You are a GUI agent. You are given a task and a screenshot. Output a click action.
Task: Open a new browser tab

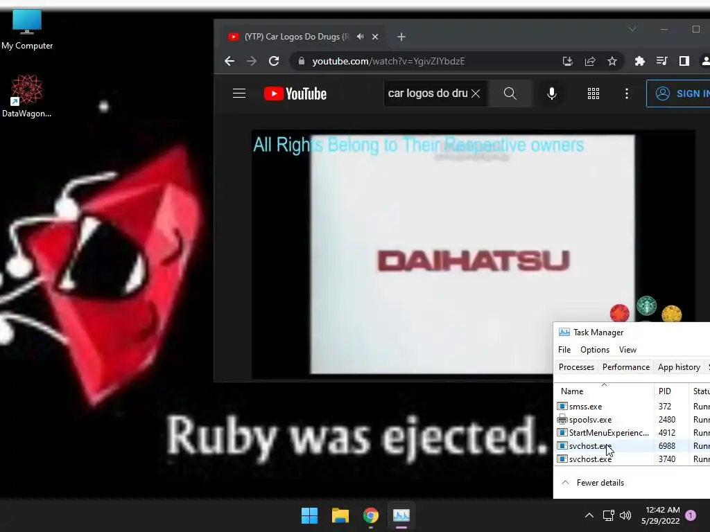[401, 37]
